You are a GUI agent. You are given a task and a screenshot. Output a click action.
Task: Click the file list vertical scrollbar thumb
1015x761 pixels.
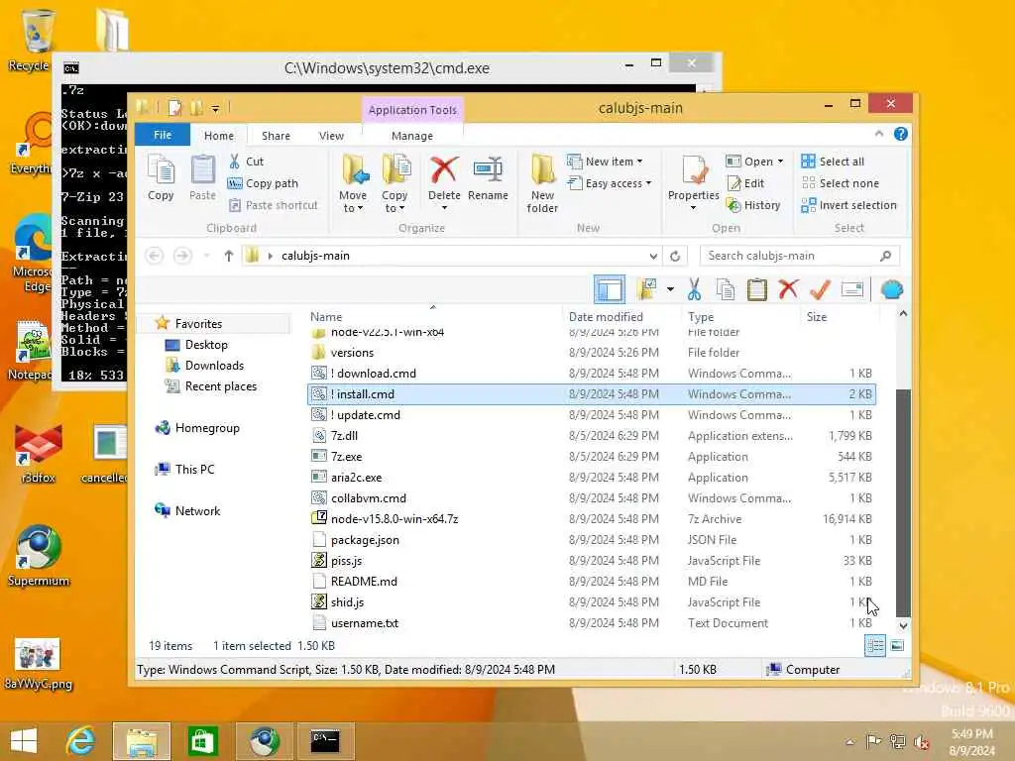coord(903,502)
